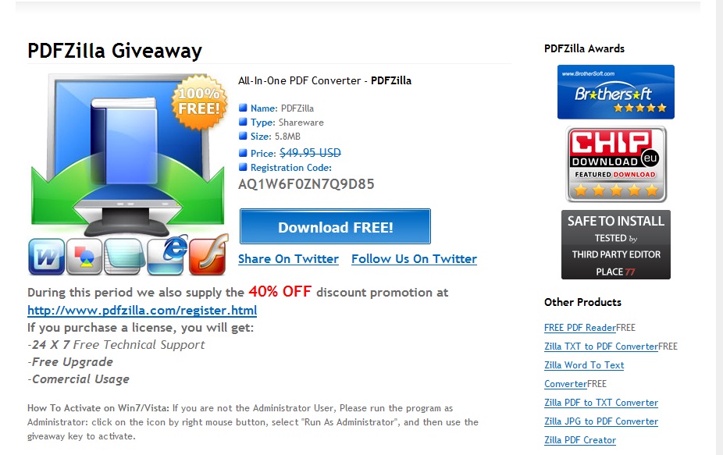Click the Internet Explorer HTML format icon

tap(166, 255)
